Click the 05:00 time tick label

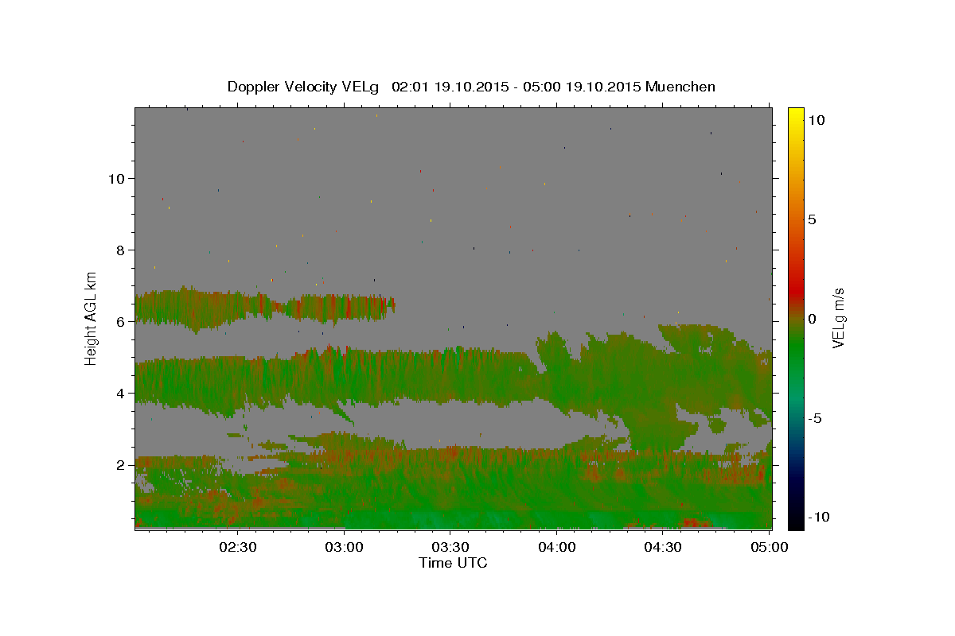pos(769,547)
